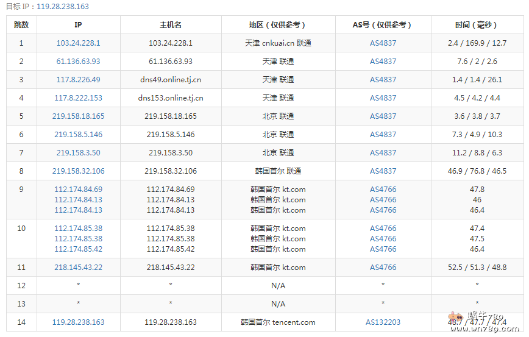Click the 时间（毫秒） column header
The image size is (529, 337).
(x=477, y=25)
